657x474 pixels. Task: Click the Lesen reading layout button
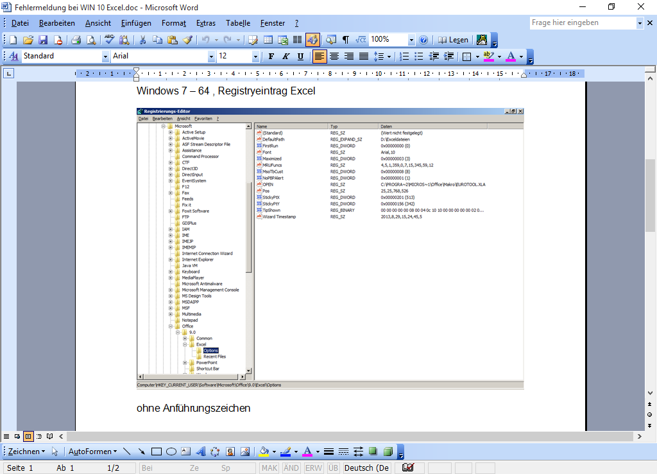[x=453, y=40]
